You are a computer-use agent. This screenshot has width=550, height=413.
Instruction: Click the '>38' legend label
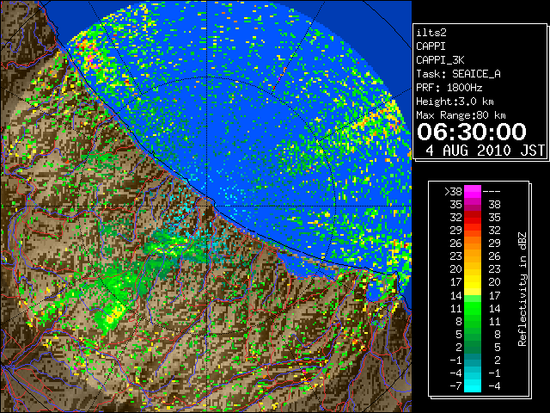click(454, 192)
